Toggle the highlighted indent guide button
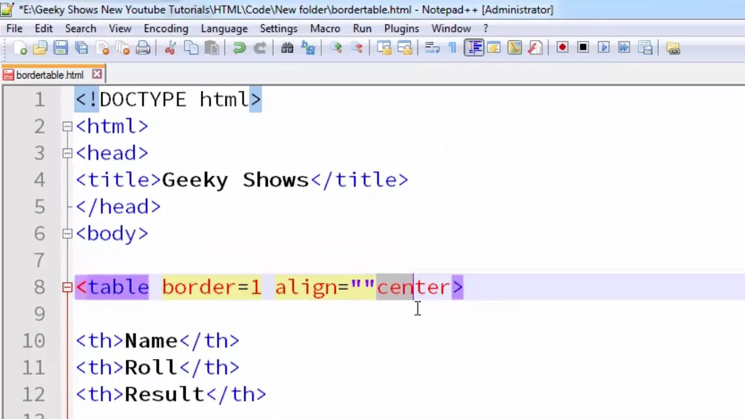 pyautogui.click(x=474, y=48)
